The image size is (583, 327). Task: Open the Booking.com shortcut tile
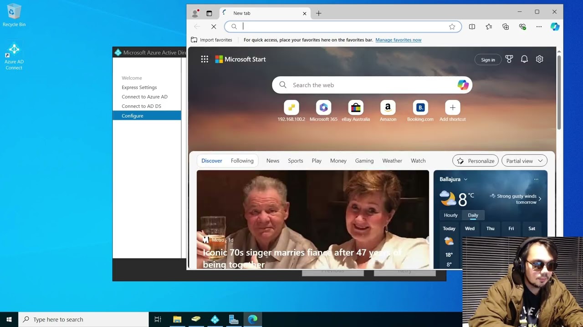(420, 111)
